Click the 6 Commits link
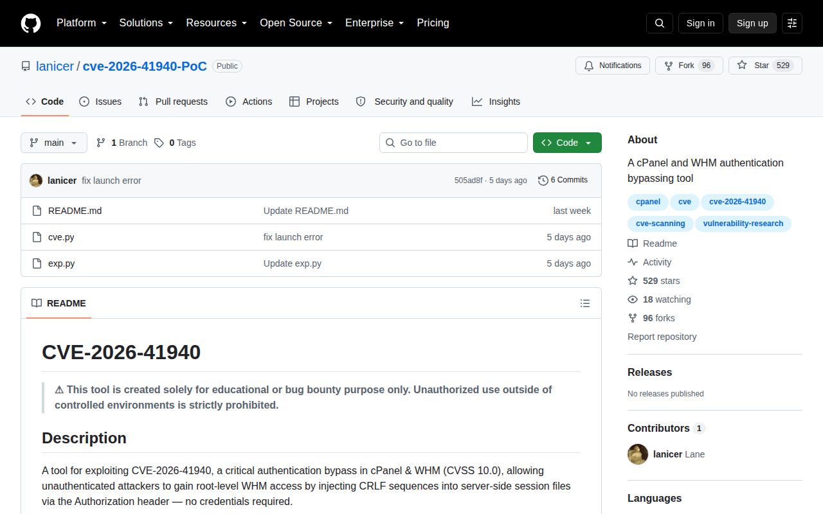The image size is (823, 514). pyautogui.click(x=563, y=180)
